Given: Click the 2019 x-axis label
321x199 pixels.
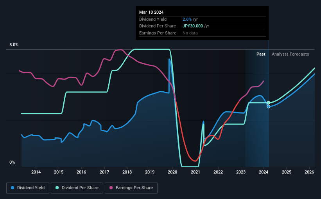Looking at the screenshot, I should tap(150, 172).
